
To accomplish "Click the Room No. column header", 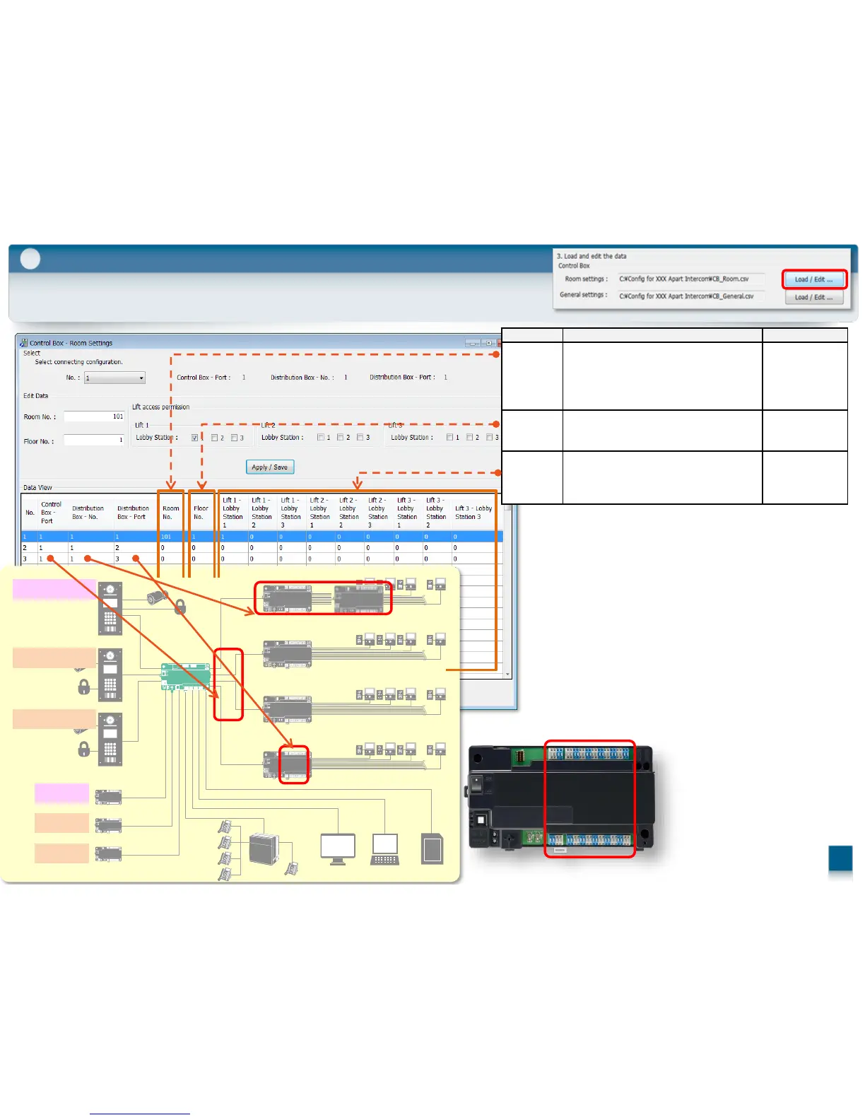I will [171, 513].
